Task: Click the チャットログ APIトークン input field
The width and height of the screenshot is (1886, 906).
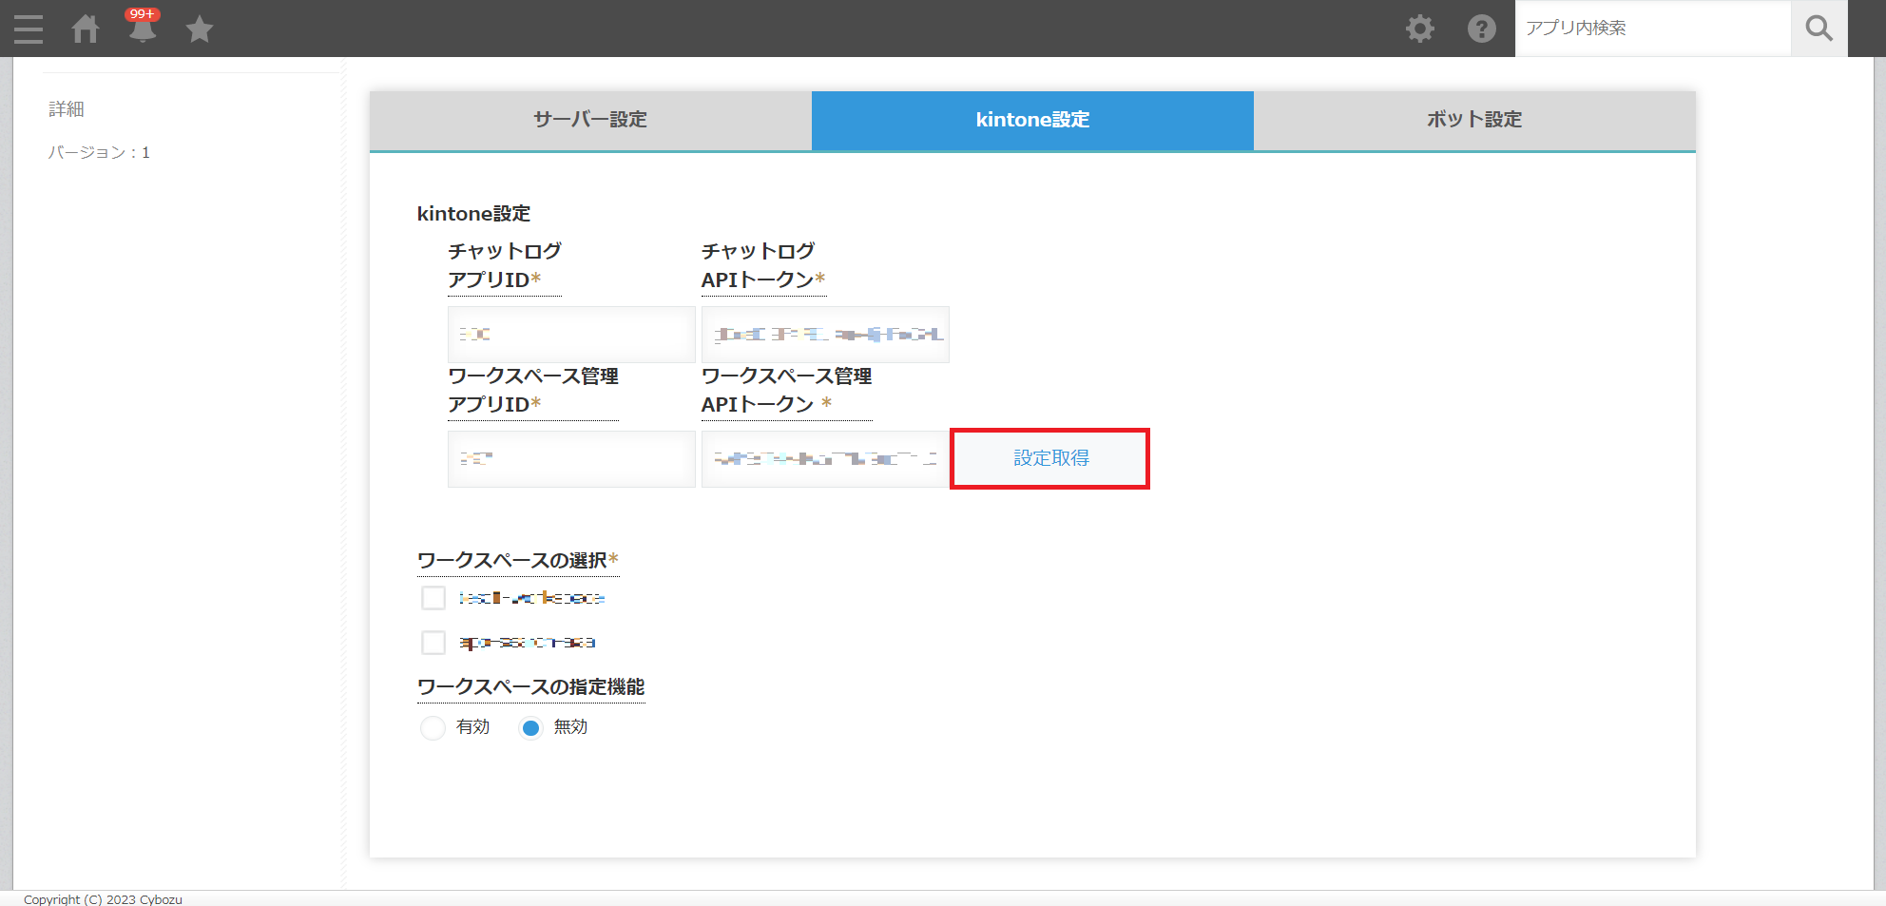Action: (825, 335)
